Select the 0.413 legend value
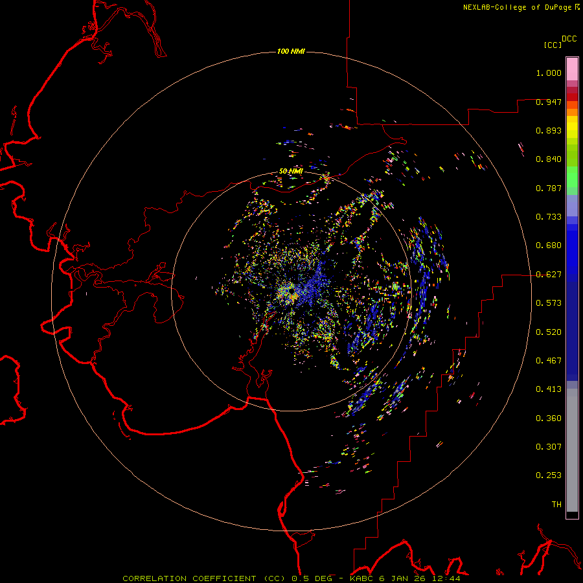 pyautogui.click(x=549, y=389)
